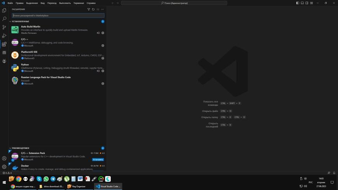Select the PlatformIO IDE extension entry
The width and height of the screenshot is (338, 190).
57,55
